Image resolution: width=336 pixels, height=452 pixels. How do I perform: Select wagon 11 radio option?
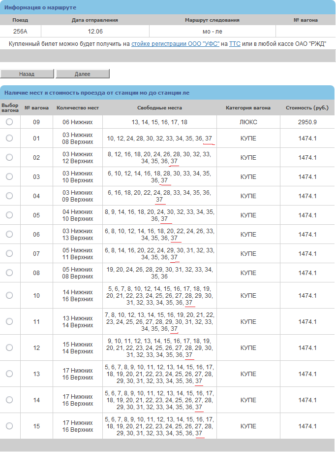[9, 321]
